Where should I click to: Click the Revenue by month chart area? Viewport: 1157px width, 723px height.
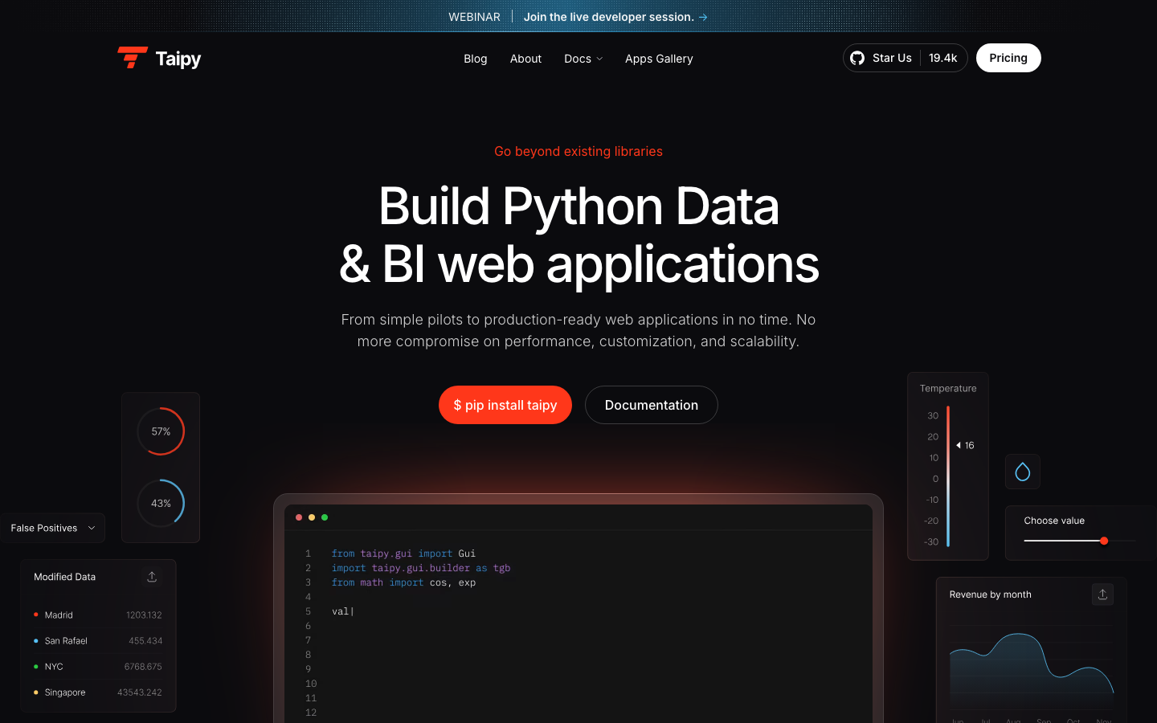click(x=1032, y=671)
